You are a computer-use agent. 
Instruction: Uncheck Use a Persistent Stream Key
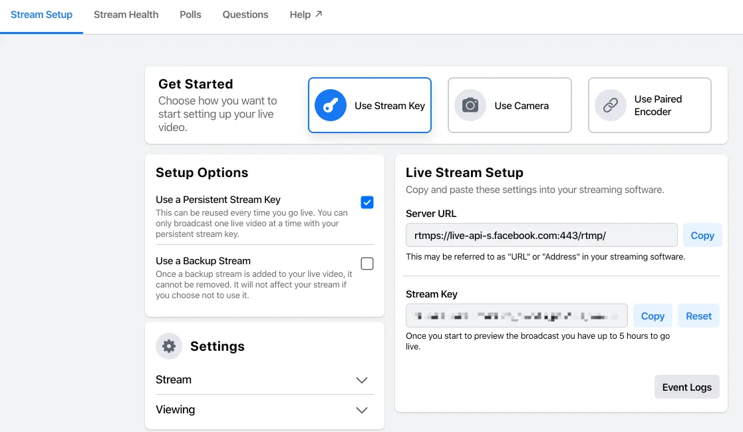[x=367, y=202]
